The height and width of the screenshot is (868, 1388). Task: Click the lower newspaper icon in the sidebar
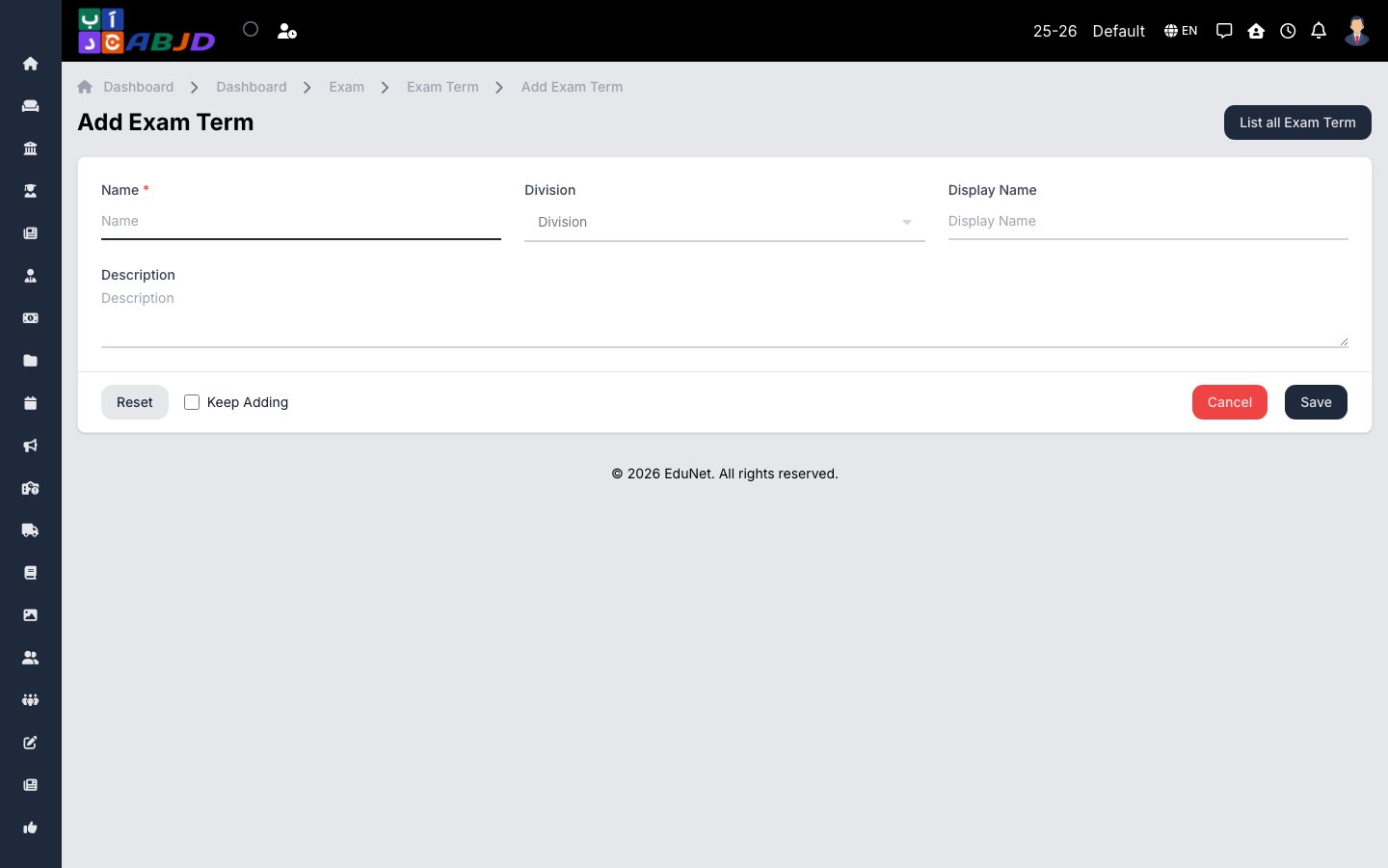pos(30,785)
